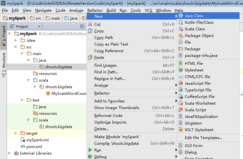
Task: Click the Dialog form icon
Action: point(181,152)
